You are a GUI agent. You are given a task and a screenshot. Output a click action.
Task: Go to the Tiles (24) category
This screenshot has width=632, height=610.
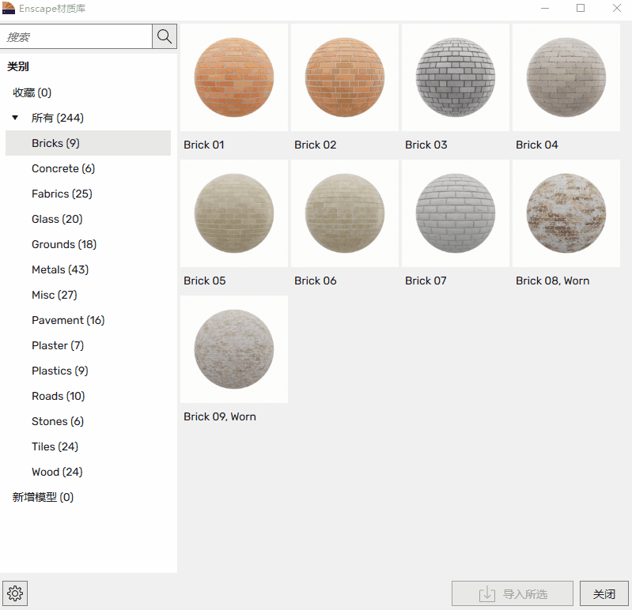(55, 446)
